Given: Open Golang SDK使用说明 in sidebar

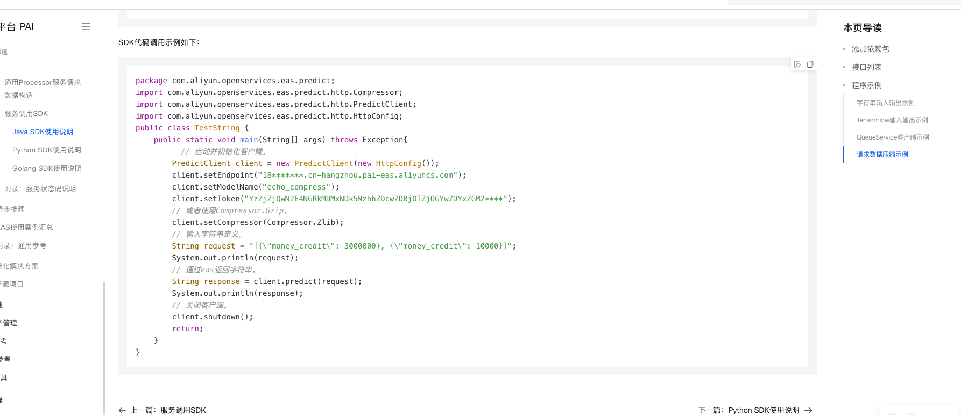Looking at the screenshot, I should [47, 168].
